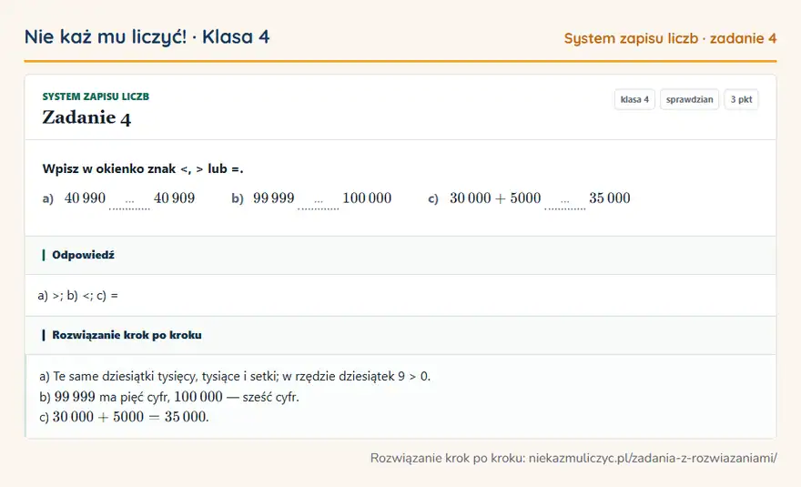
Task: Click the expression 30 000 + 5000 in part c
Action: (x=495, y=198)
